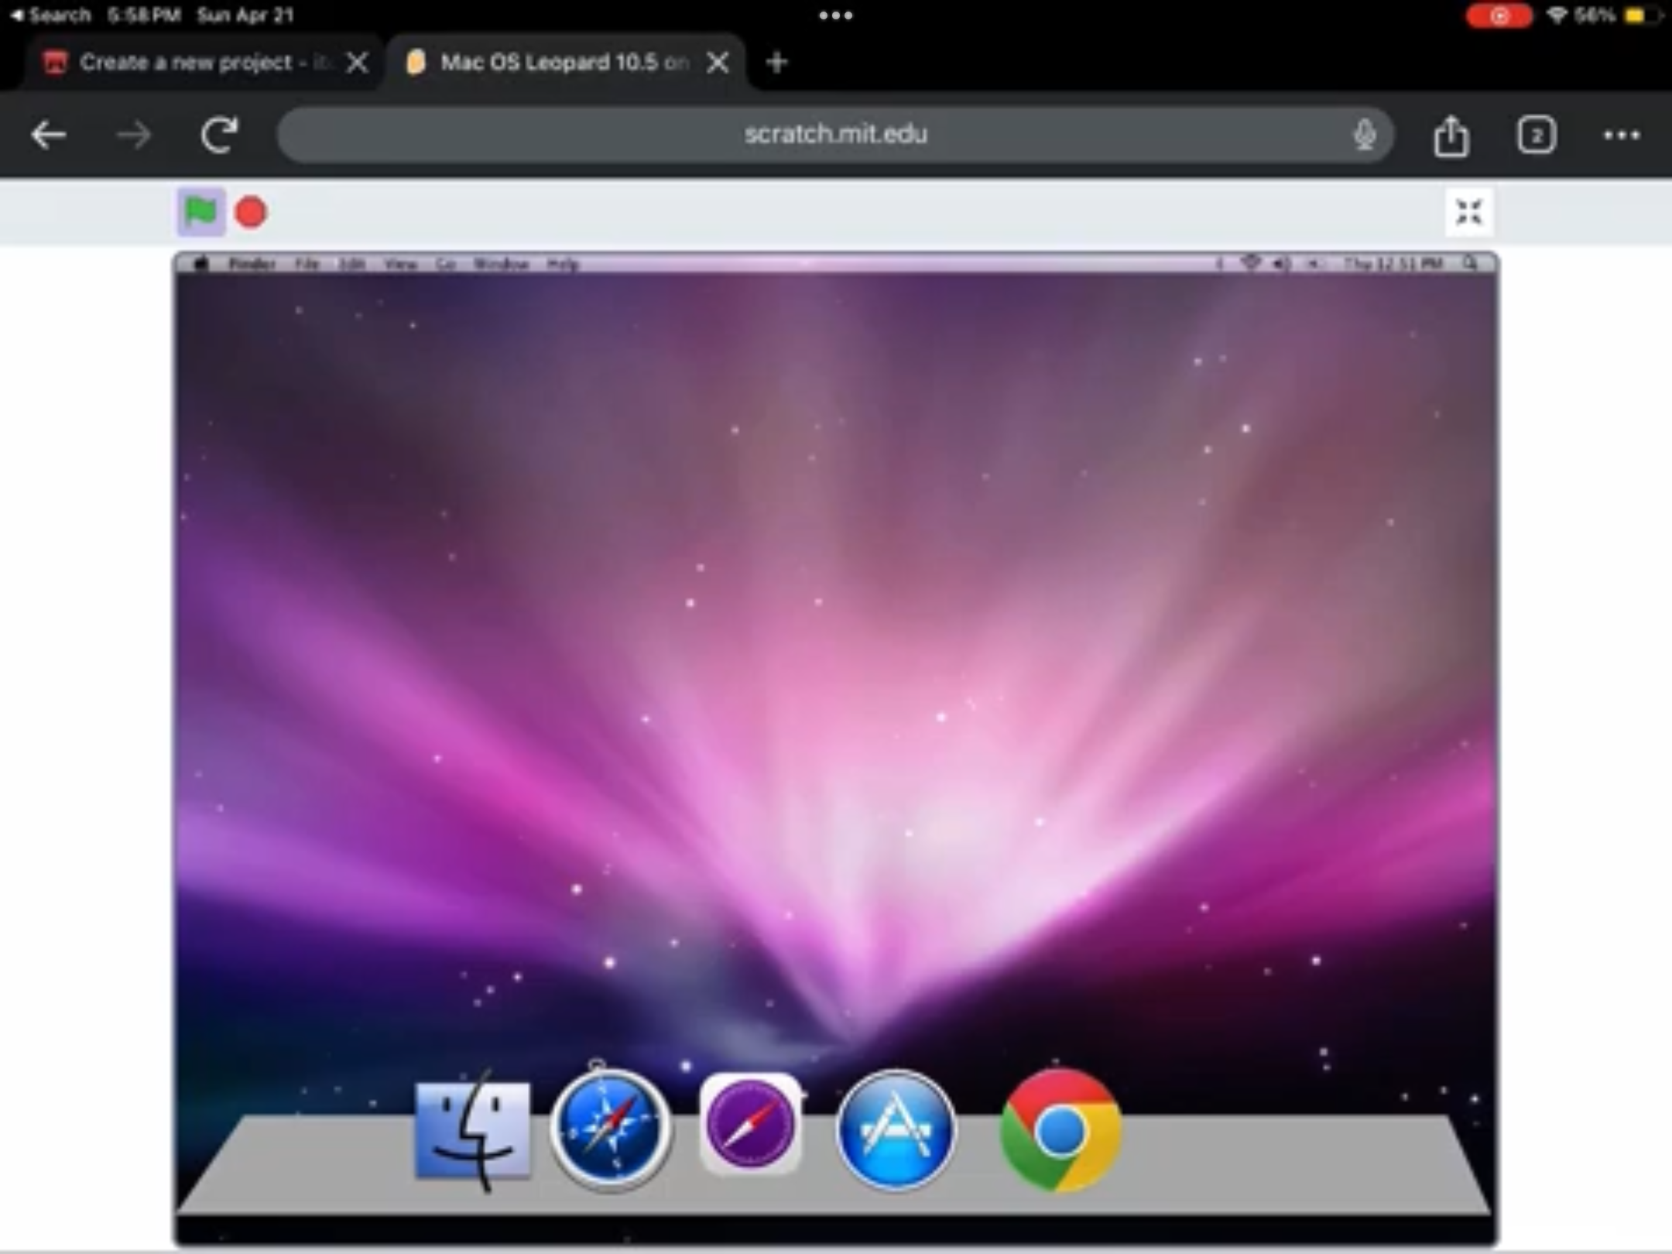This screenshot has width=1672, height=1254.
Task: Click the Wi-Fi icon in Leopard menu bar
Action: [1251, 264]
